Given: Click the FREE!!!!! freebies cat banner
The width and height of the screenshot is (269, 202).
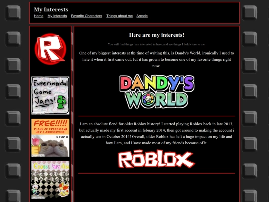Looking at the screenshot, I should tap(50, 138).
